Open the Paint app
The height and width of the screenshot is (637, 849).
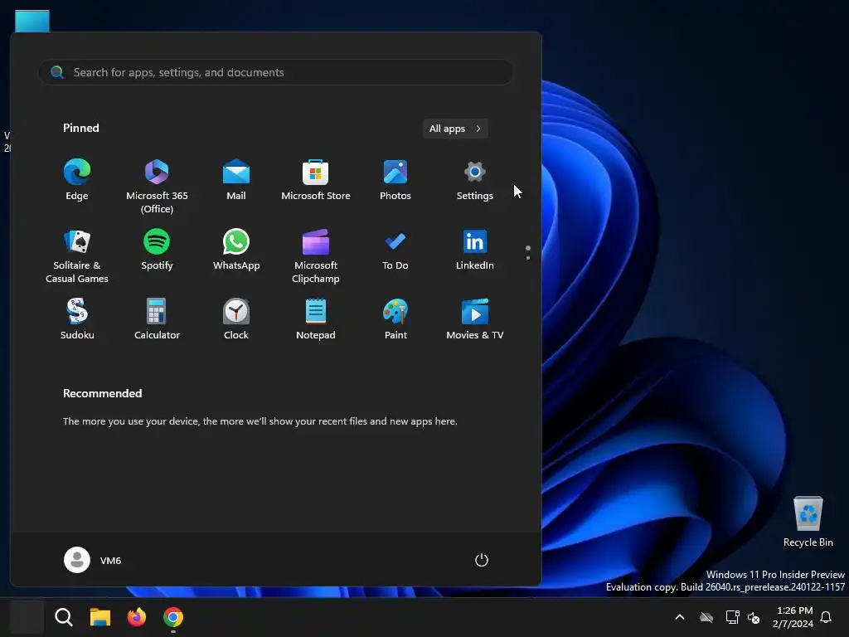click(395, 319)
